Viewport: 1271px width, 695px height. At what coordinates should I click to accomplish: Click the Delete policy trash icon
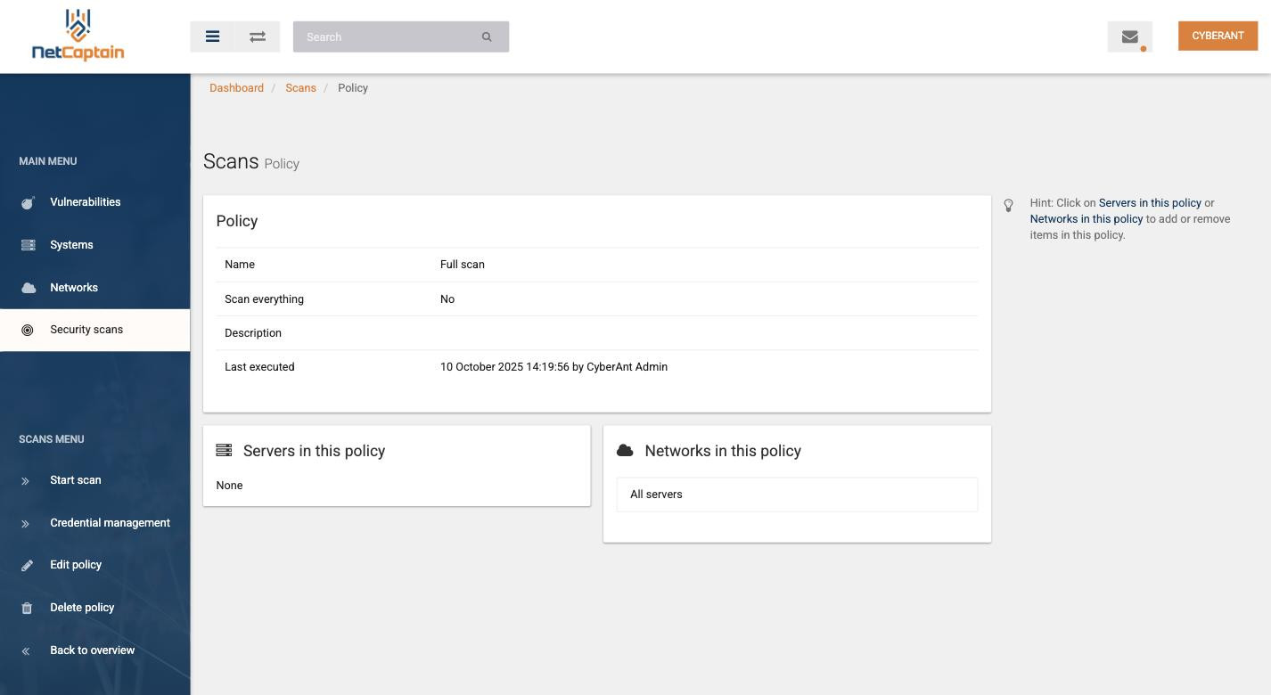(x=27, y=609)
